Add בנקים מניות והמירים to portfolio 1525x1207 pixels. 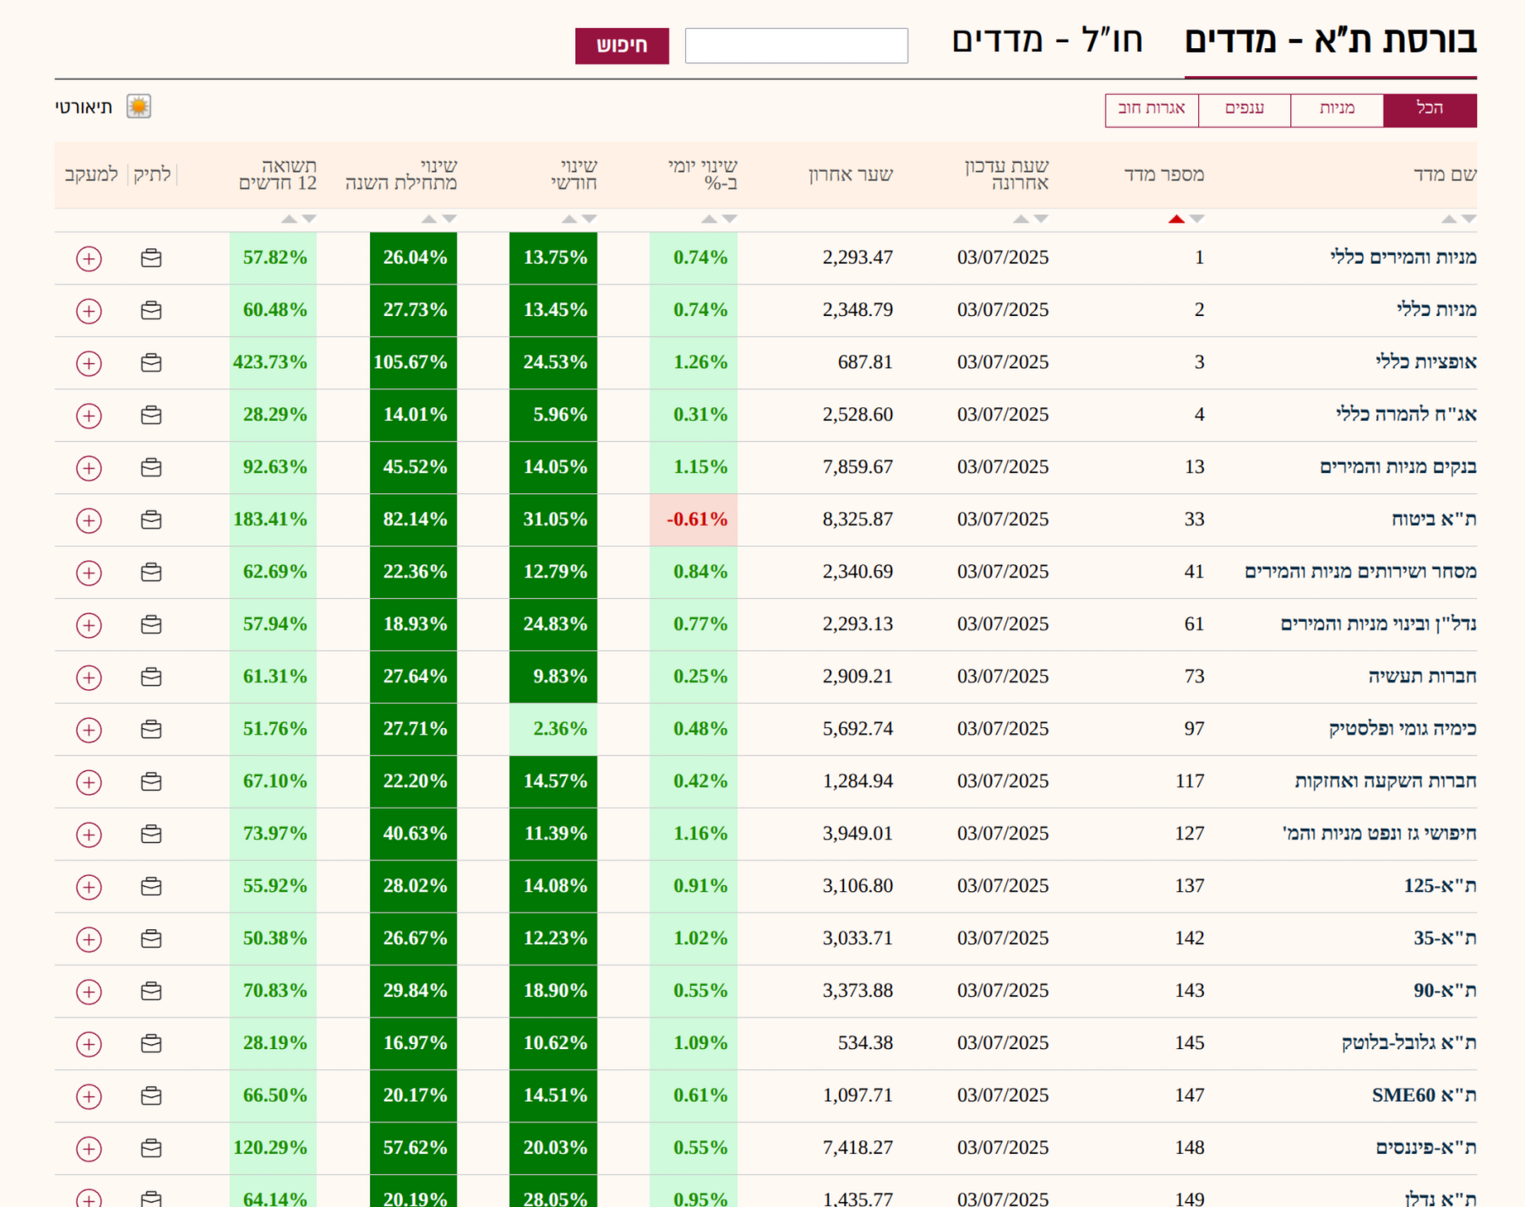151,467
